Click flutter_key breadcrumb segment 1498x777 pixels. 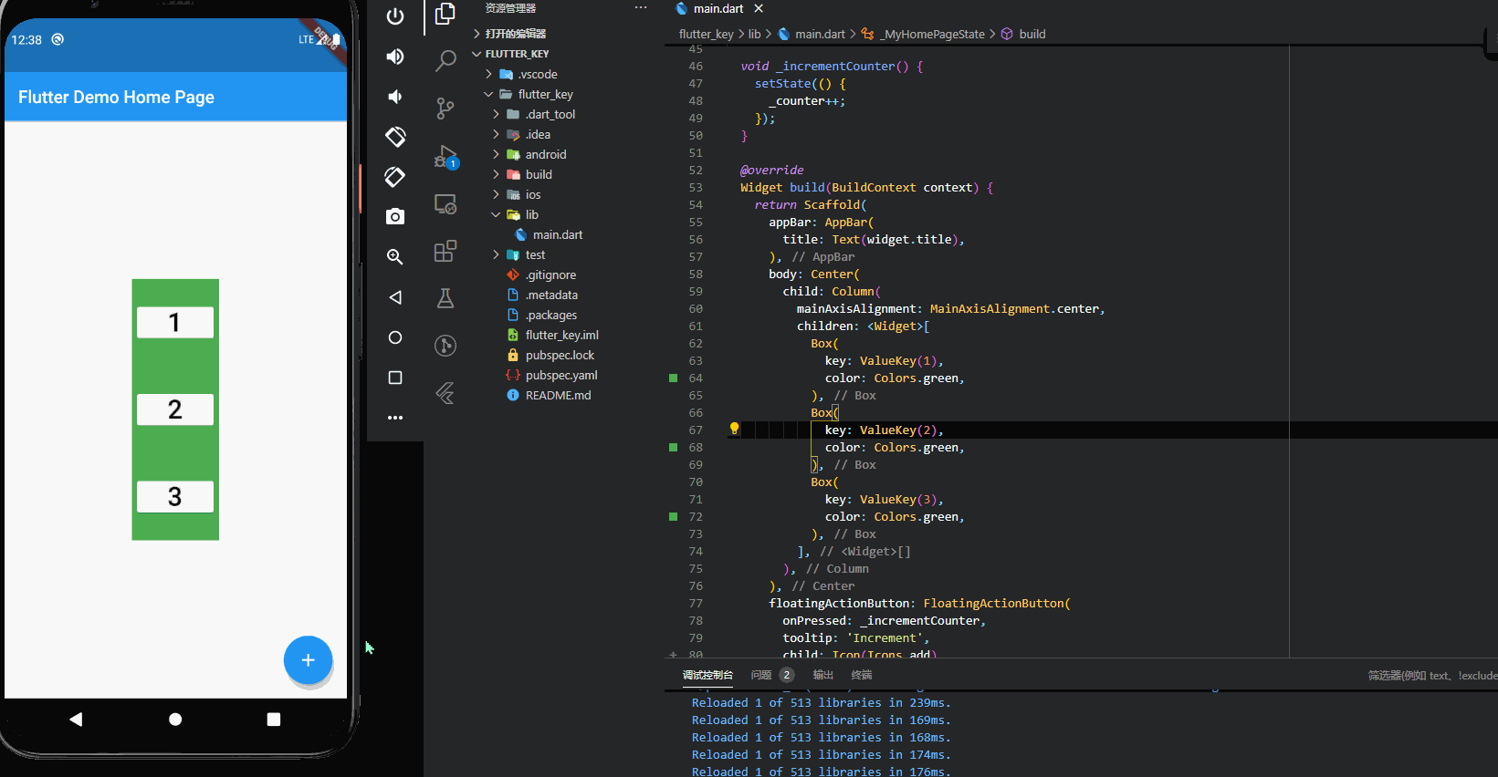click(x=706, y=34)
